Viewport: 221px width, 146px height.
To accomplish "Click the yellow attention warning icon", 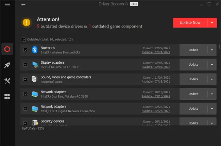I will 27,22.
